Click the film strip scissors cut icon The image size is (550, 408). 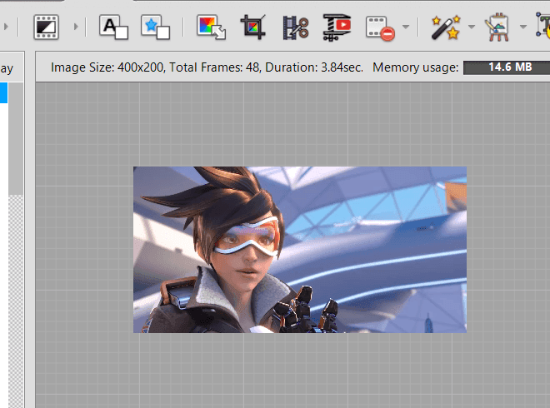[295, 27]
